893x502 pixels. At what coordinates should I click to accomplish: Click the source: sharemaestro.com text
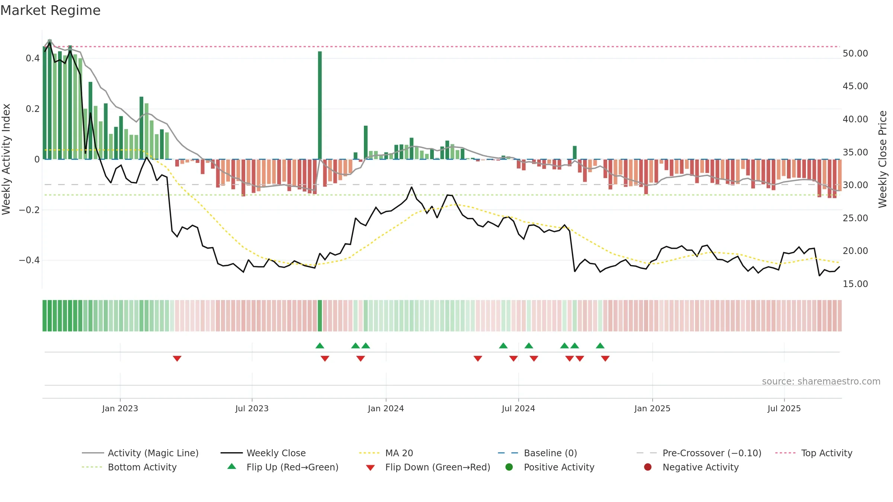pyautogui.click(x=821, y=381)
